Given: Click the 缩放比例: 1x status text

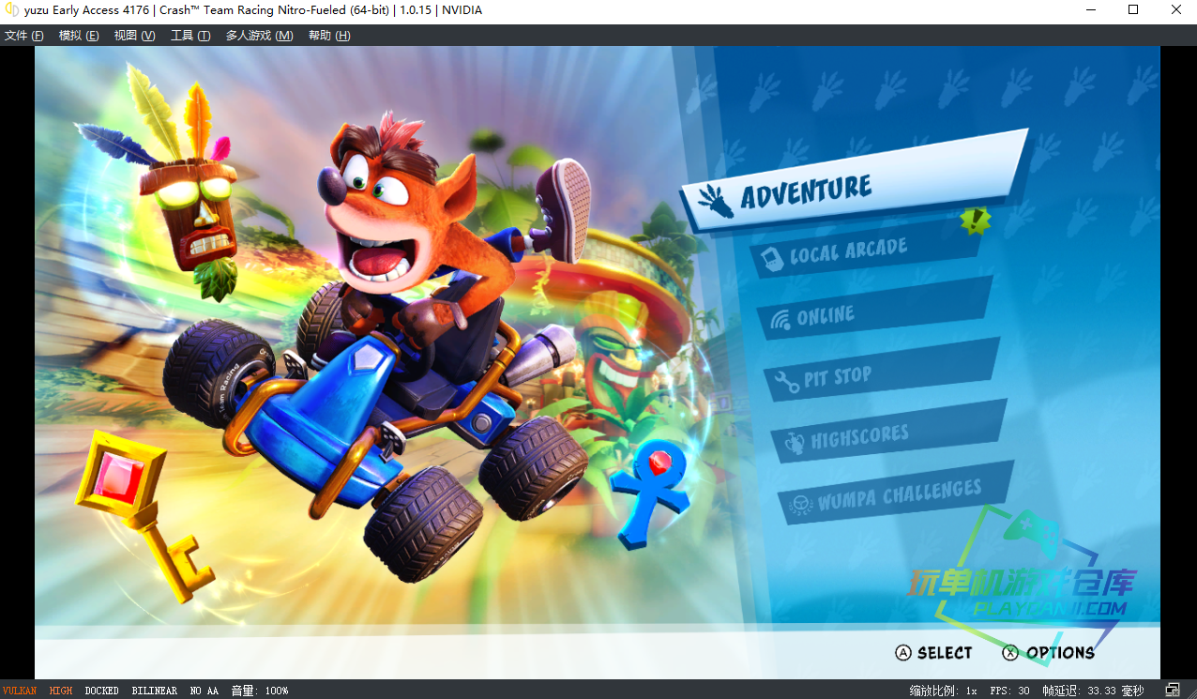Looking at the screenshot, I should pyautogui.click(x=943, y=691).
